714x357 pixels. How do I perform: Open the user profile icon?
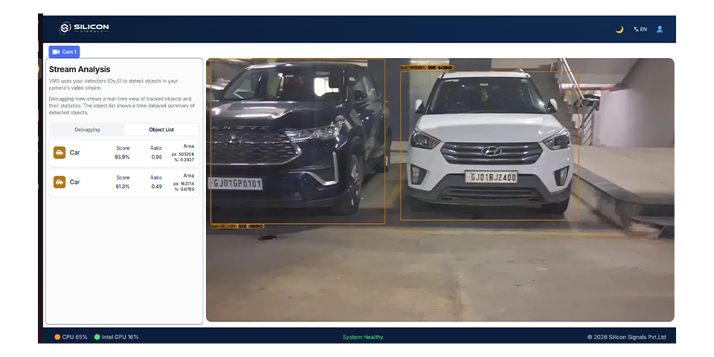click(x=660, y=30)
